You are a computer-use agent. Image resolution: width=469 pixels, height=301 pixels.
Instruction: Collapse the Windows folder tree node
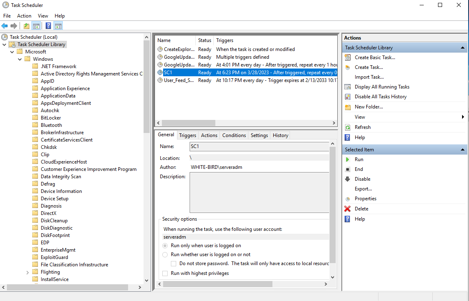pyautogui.click(x=20, y=59)
